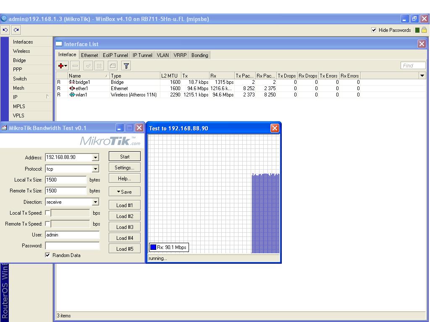
Task: Open Wireless in the left sidebar menu
Action: pyautogui.click(x=21, y=51)
